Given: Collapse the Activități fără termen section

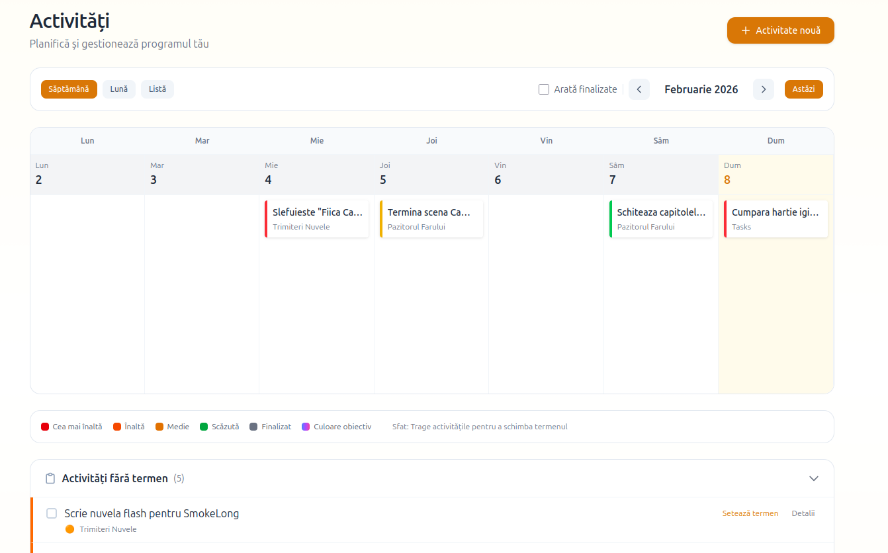Looking at the screenshot, I should (x=814, y=478).
